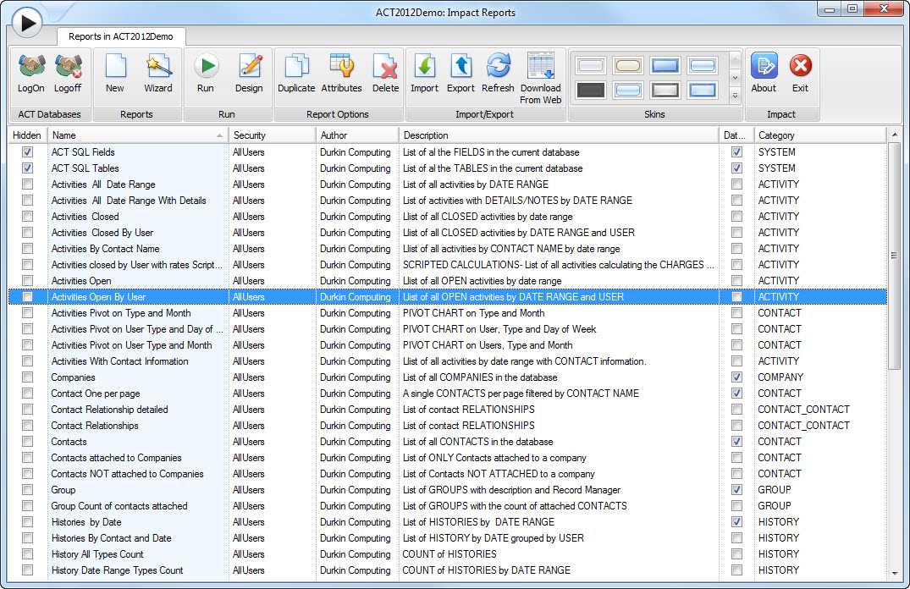Apply the beige rounded skin

628,65
